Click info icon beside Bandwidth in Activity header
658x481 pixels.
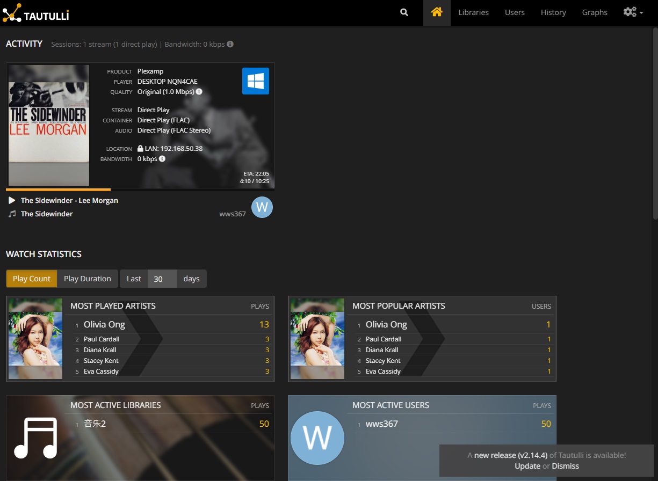[230, 44]
